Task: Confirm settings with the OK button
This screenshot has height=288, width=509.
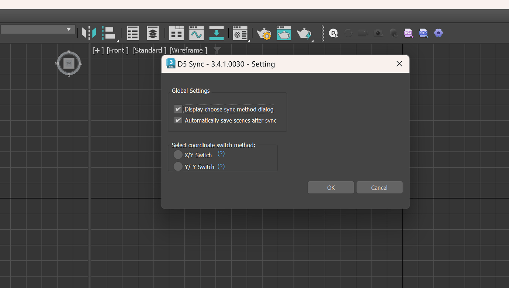Action: 330,187
